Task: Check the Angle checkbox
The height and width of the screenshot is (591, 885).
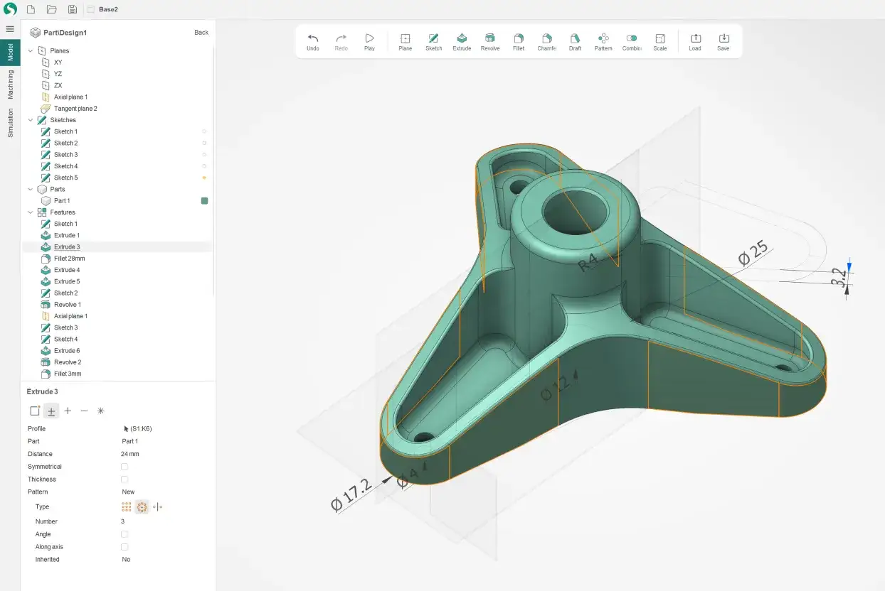Action: point(124,534)
